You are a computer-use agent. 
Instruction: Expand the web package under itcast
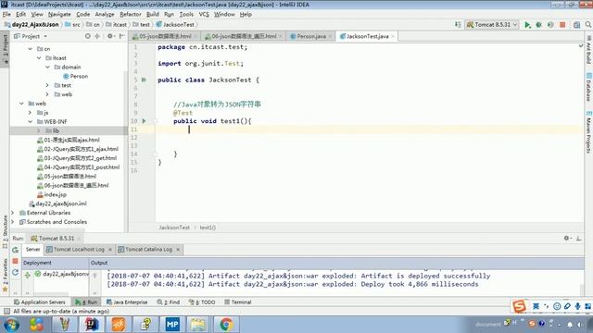(x=47, y=94)
